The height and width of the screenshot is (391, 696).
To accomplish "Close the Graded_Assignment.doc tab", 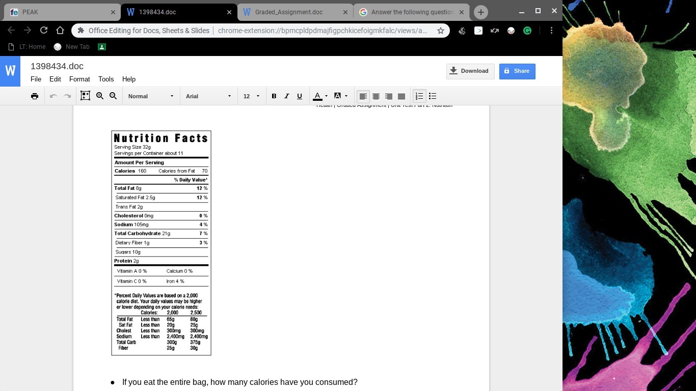I will [x=346, y=12].
